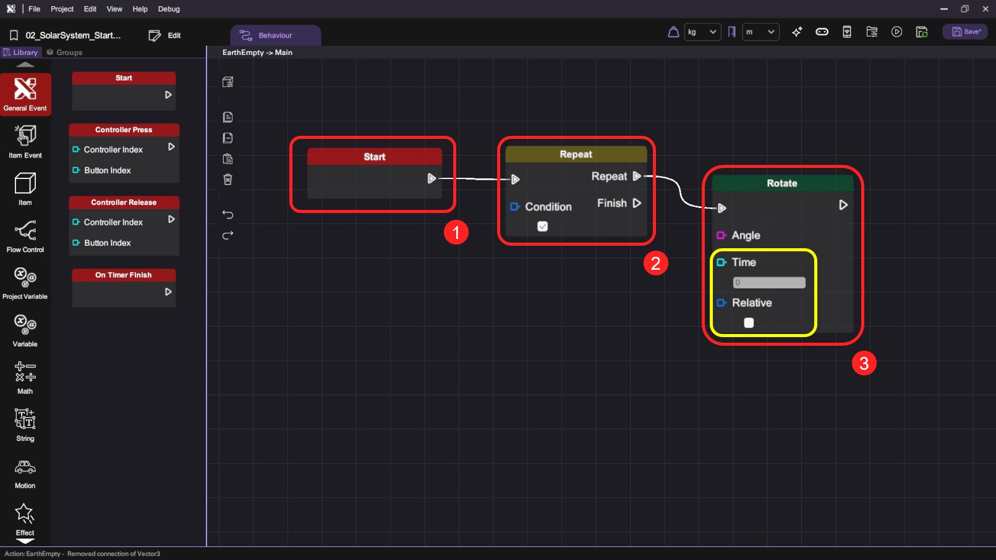Enable the Relative checkbox on Rotate node
Screen dimensions: 996x560
[x=749, y=323]
